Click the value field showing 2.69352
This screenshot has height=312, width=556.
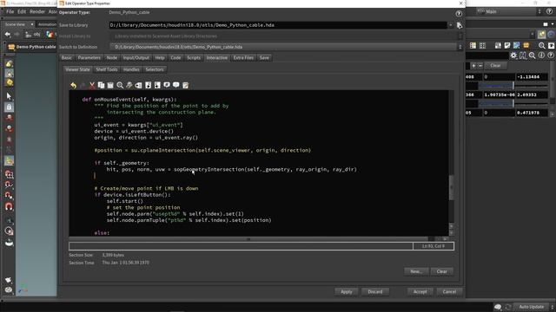(x=532, y=94)
